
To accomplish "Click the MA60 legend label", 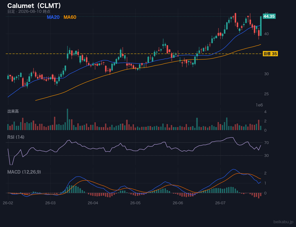I will click(x=70, y=17).
